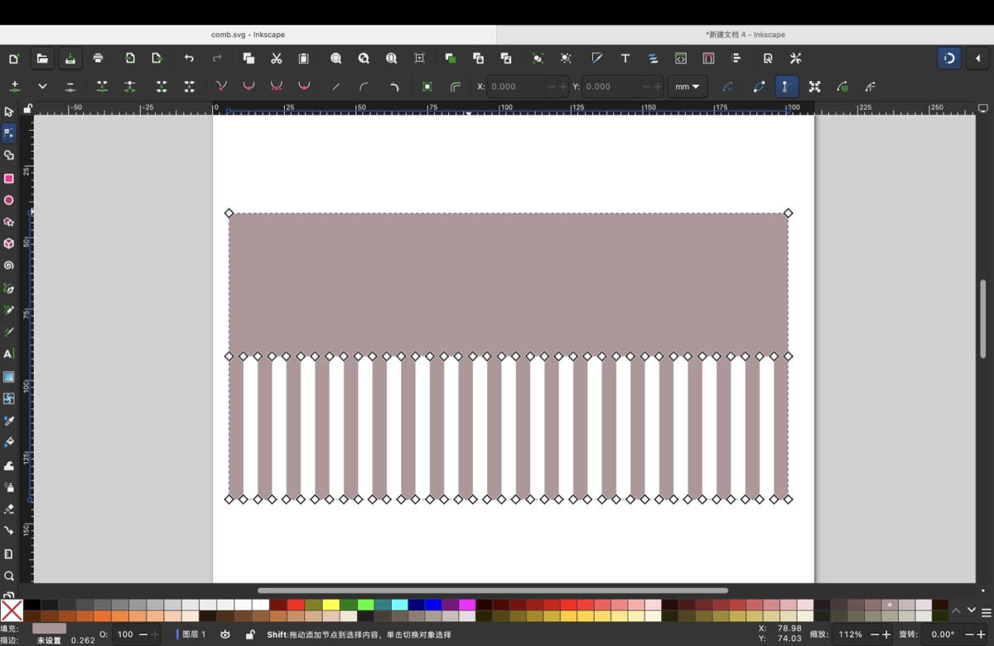Select the Star polygon tool
The image size is (994, 646).
click(x=9, y=222)
